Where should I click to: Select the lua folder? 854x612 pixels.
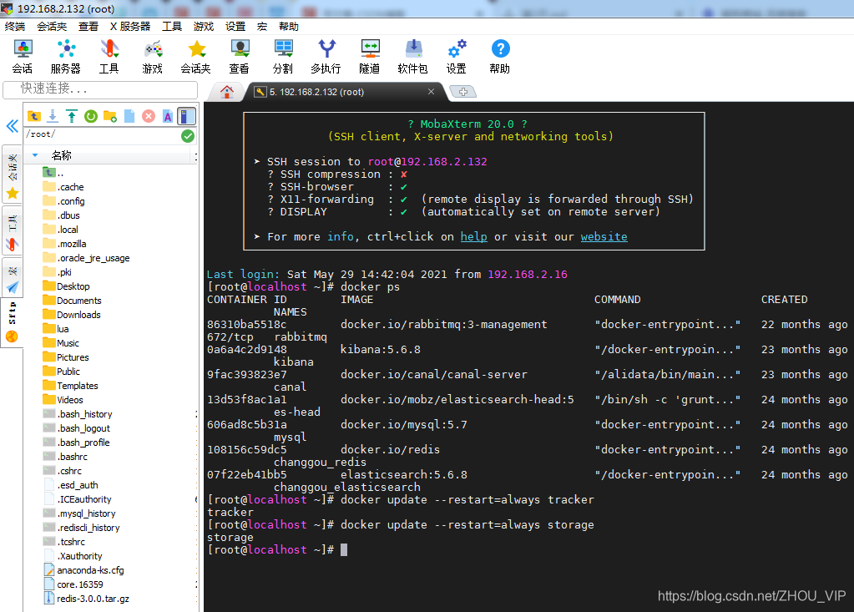56,329
